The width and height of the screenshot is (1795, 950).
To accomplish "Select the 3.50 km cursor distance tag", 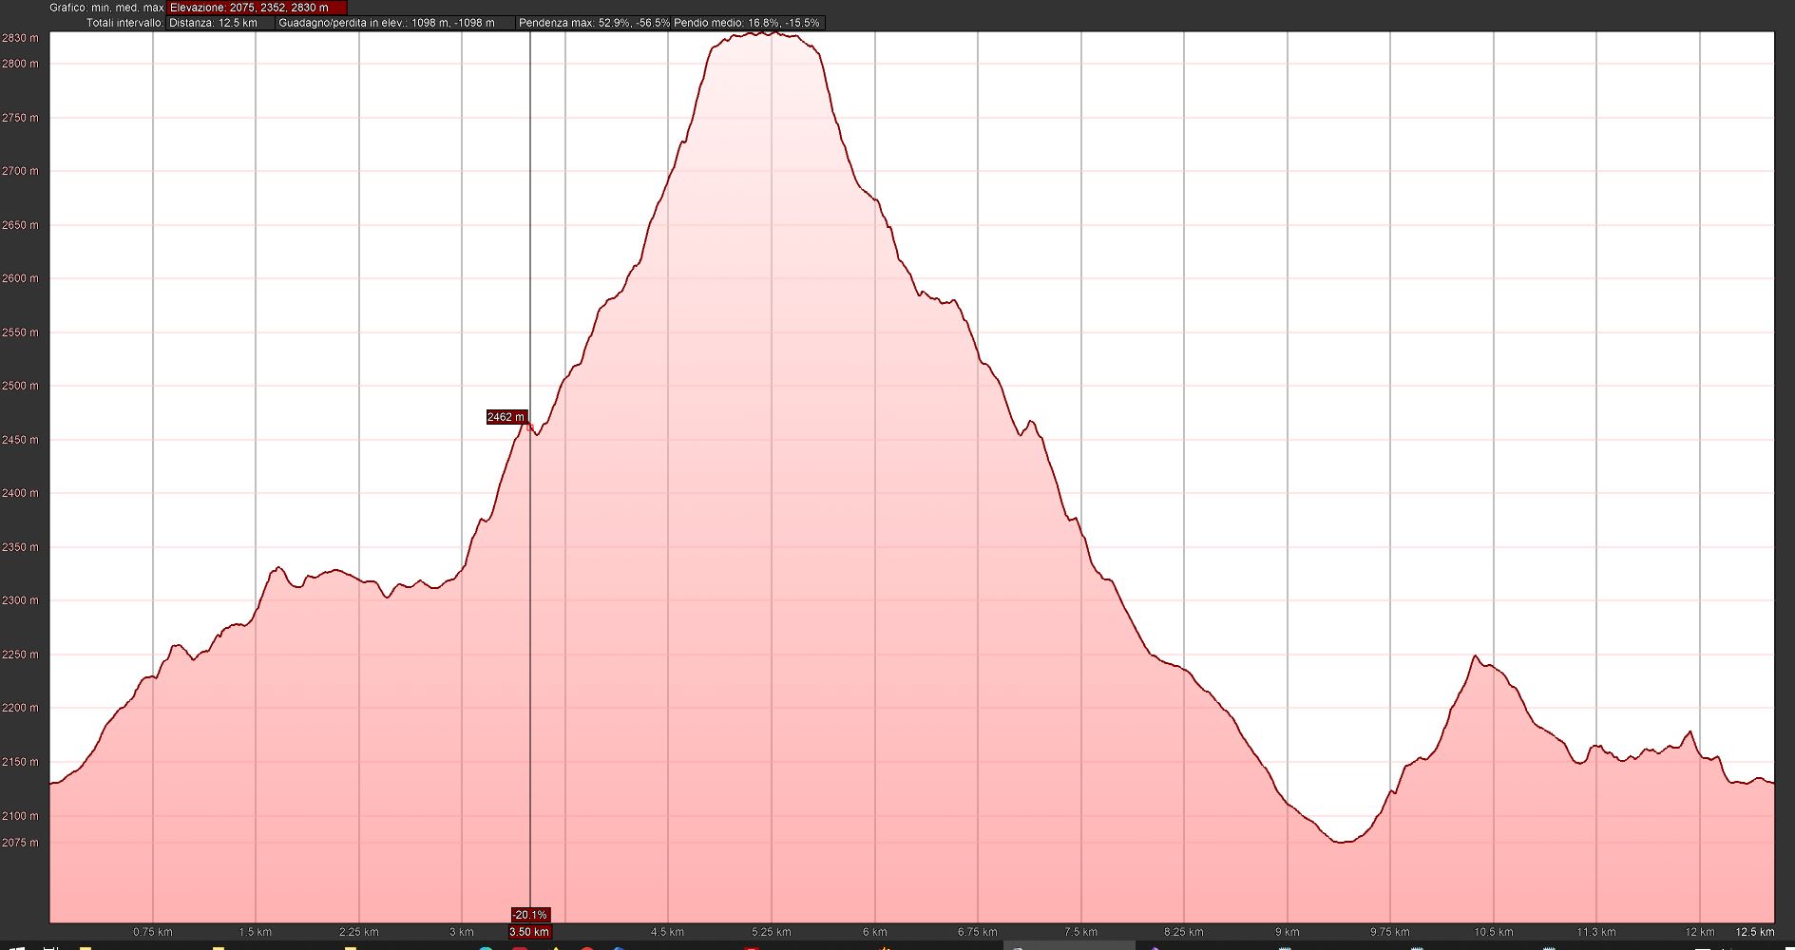I will (x=529, y=932).
